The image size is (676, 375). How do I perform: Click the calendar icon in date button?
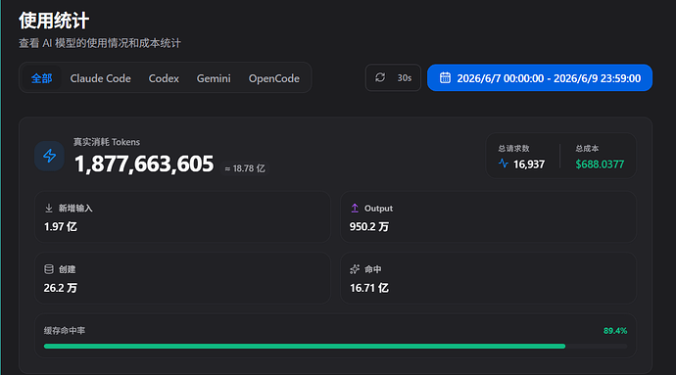445,77
